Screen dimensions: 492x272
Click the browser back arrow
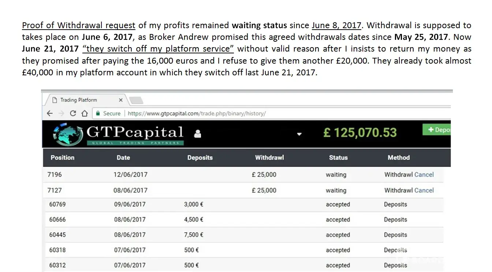coord(50,113)
